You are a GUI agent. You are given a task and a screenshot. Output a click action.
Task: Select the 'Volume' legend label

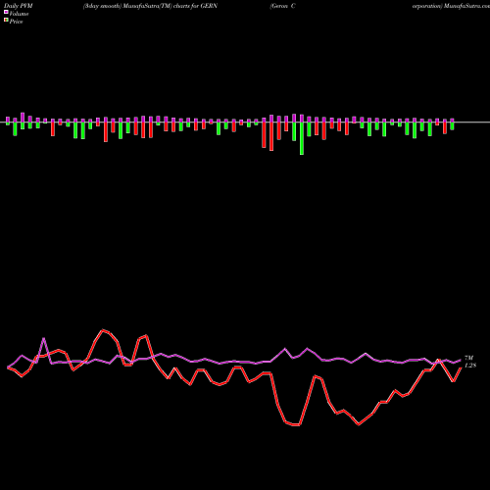click(19, 14)
